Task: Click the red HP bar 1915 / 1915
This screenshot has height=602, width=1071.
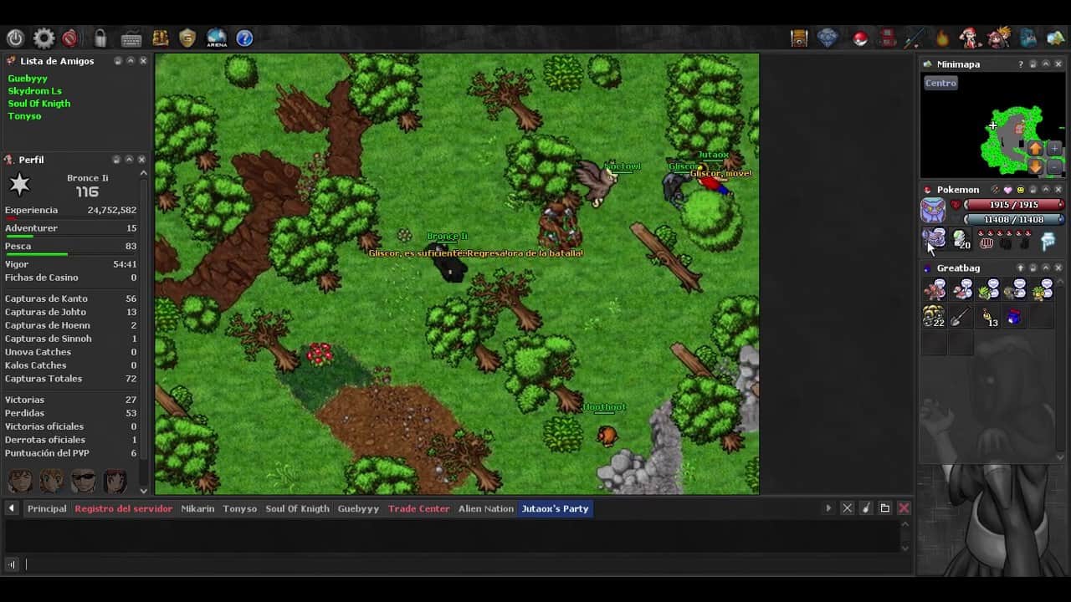Action: tap(1014, 205)
